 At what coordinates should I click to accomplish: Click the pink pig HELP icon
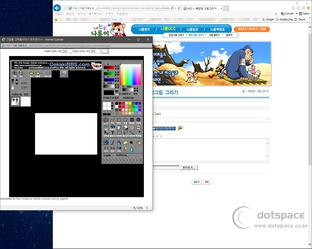tap(96, 65)
